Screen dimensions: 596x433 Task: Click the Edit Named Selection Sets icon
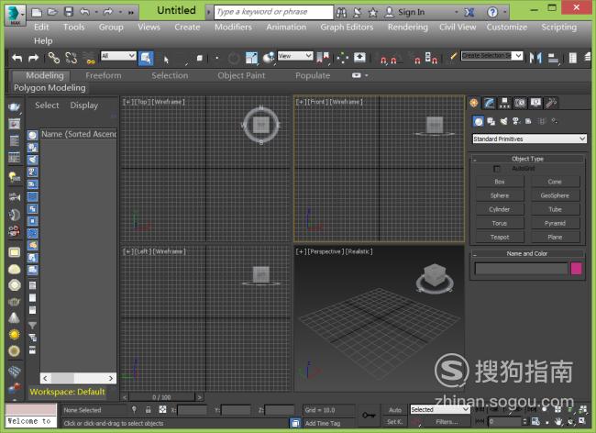pos(453,57)
